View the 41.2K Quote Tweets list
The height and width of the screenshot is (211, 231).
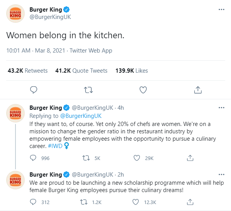click(x=81, y=71)
